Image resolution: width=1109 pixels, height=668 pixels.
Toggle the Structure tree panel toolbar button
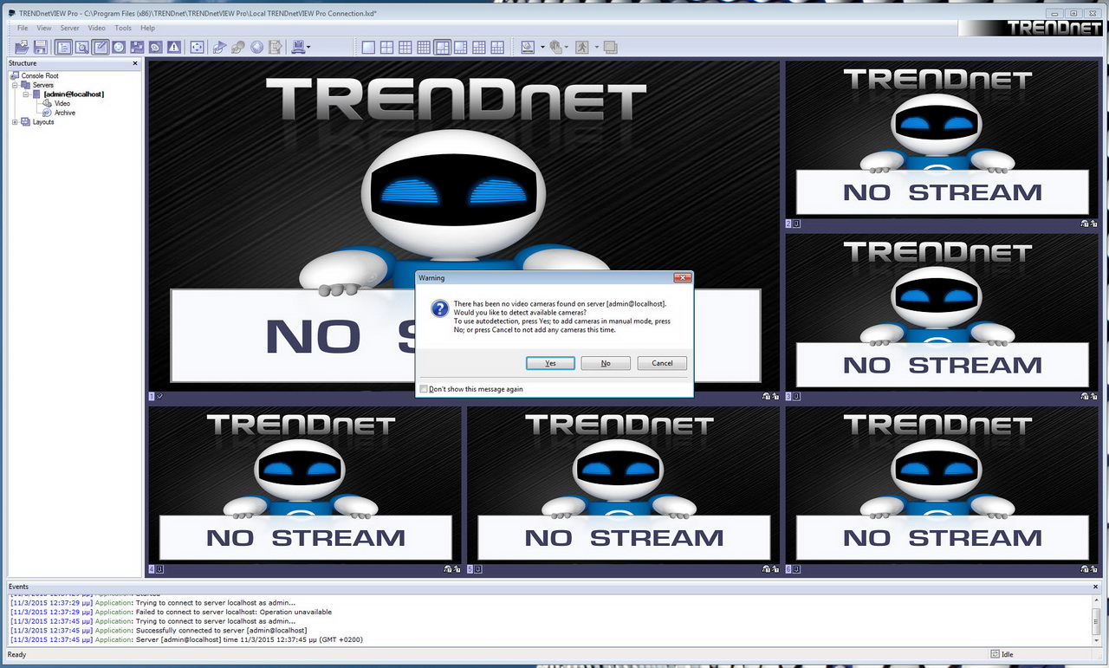(x=63, y=47)
